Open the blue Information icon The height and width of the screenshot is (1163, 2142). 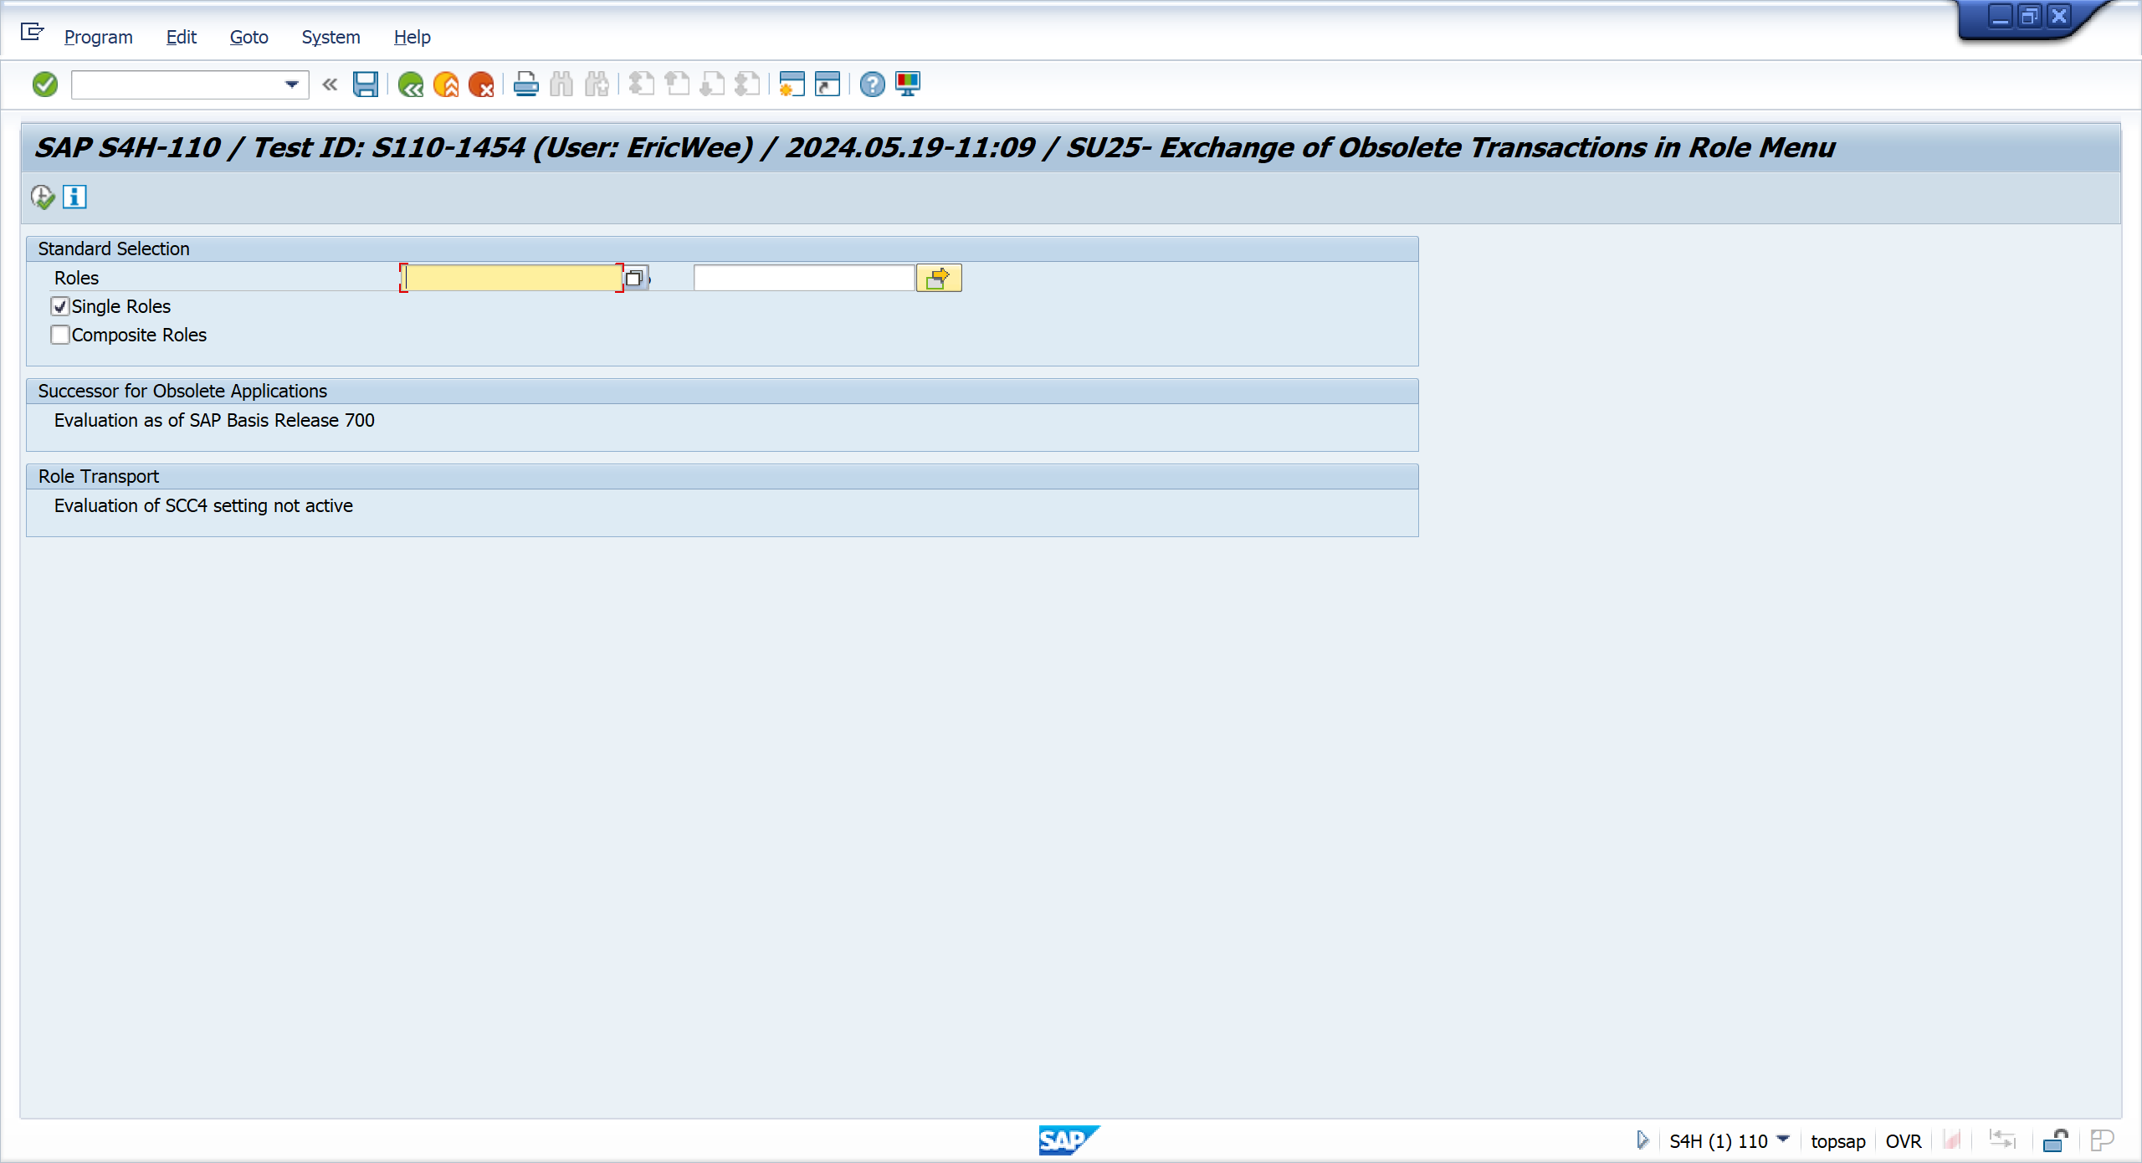74,197
